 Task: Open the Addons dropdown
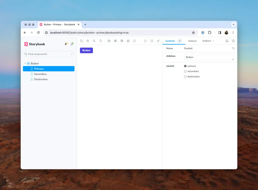click(x=208, y=41)
